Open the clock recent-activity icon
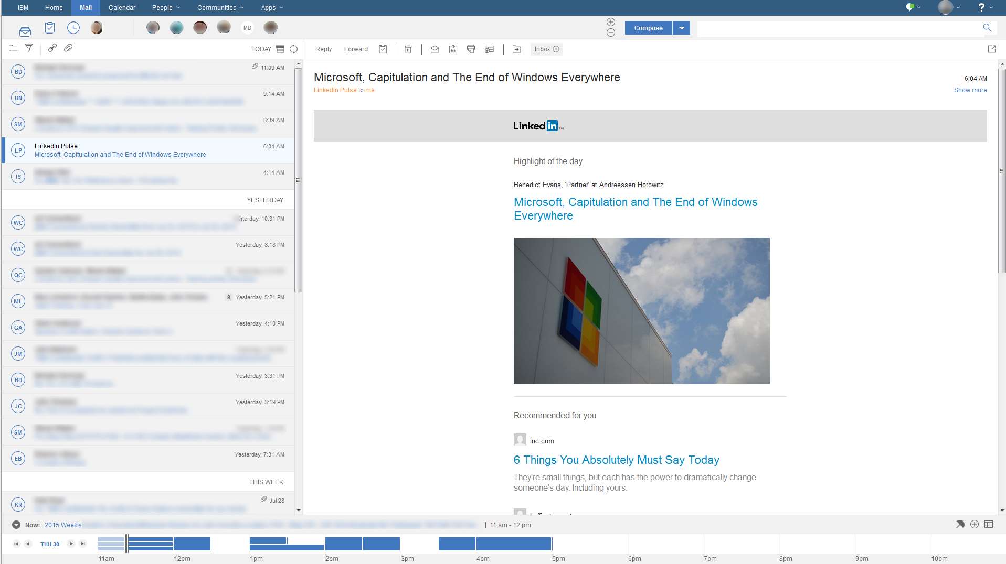 click(73, 28)
